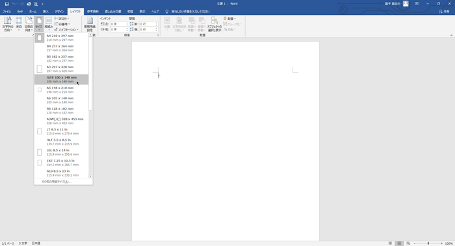Open the ファイル file tab
Screen dimensions: 455x246
point(7,12)
